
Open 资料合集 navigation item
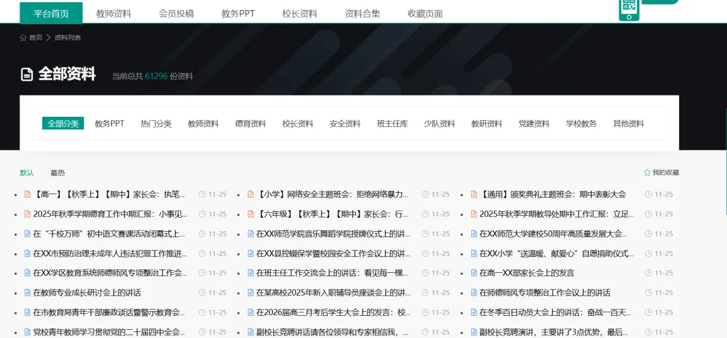click(x=363, y=13)
